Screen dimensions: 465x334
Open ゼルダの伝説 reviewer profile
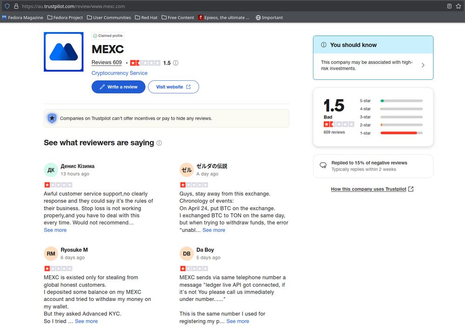[x=212, y=166]
